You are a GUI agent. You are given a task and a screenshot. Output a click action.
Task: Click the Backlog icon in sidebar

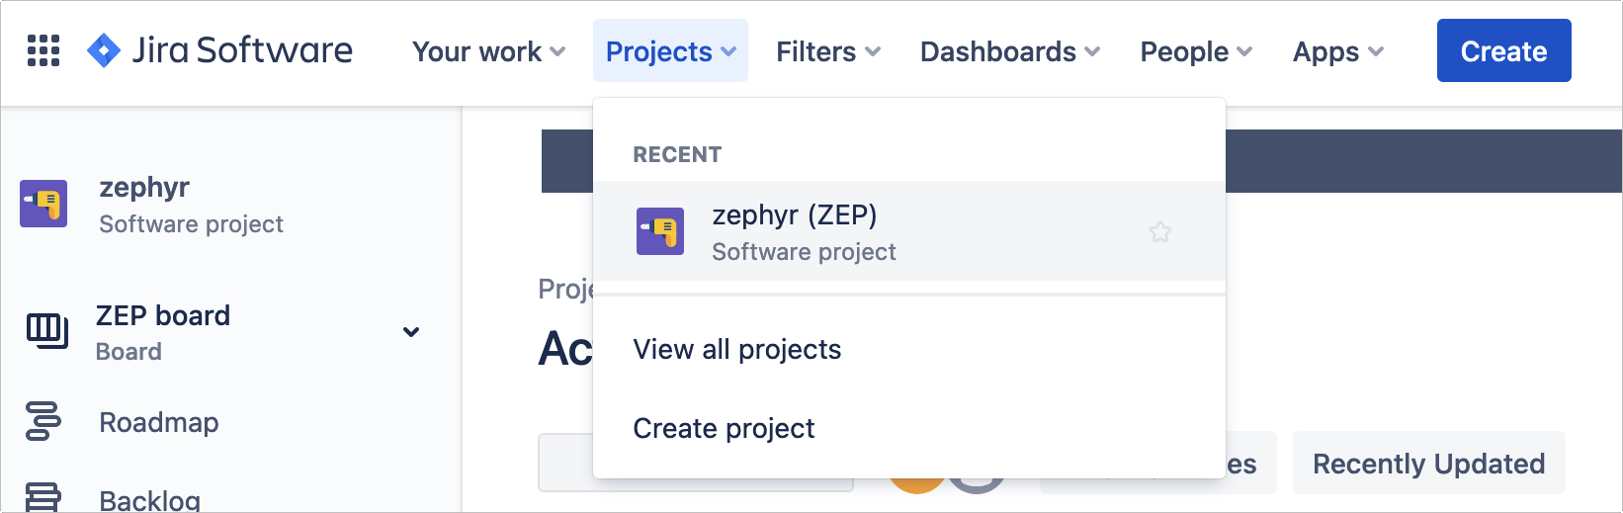tap(43, 497)
